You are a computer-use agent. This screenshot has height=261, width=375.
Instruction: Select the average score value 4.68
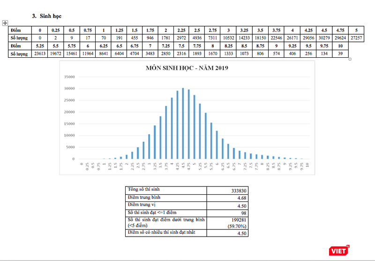point(242,198)
